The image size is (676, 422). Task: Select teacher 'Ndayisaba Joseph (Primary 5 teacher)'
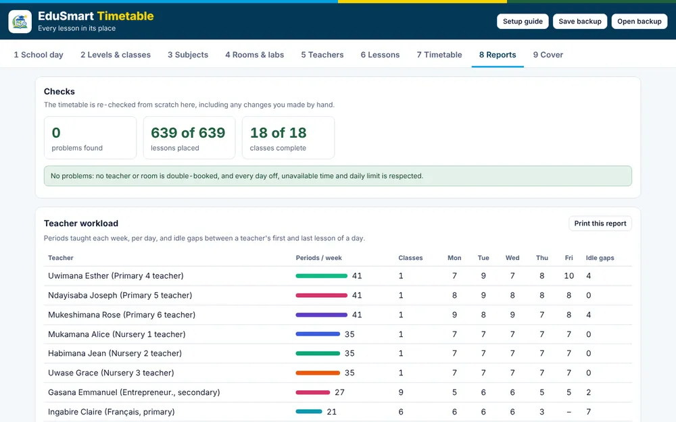tap(120, 296)
